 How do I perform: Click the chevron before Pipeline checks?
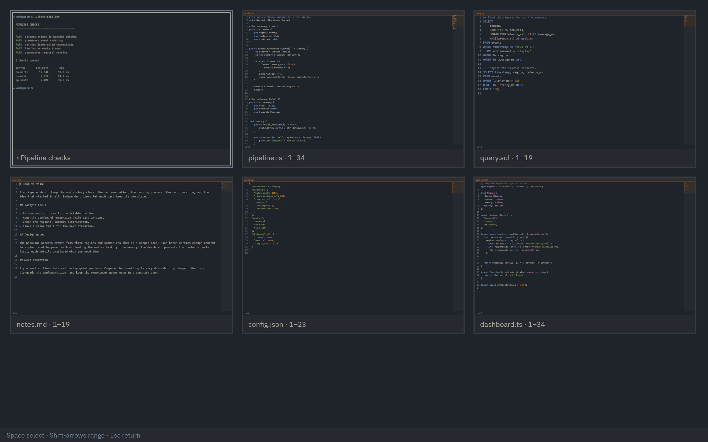(18, 158)
